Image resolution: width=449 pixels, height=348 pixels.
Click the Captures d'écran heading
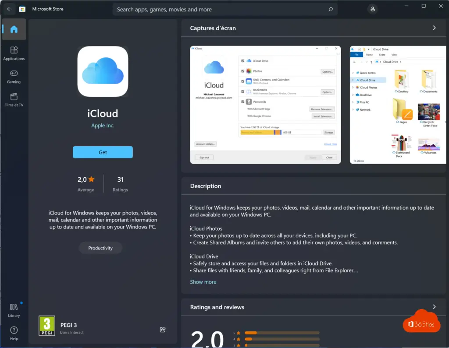213,28
